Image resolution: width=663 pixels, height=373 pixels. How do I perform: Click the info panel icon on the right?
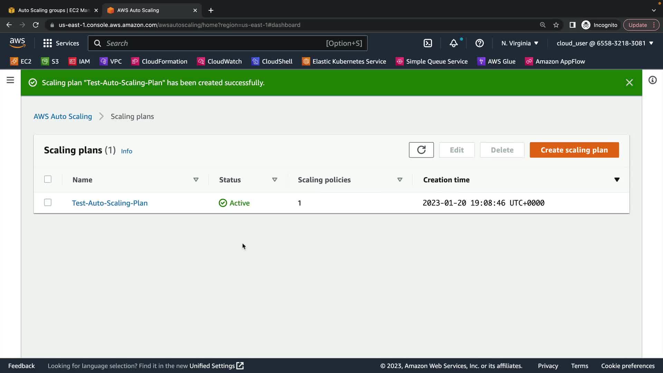click(x=652, y=80)
